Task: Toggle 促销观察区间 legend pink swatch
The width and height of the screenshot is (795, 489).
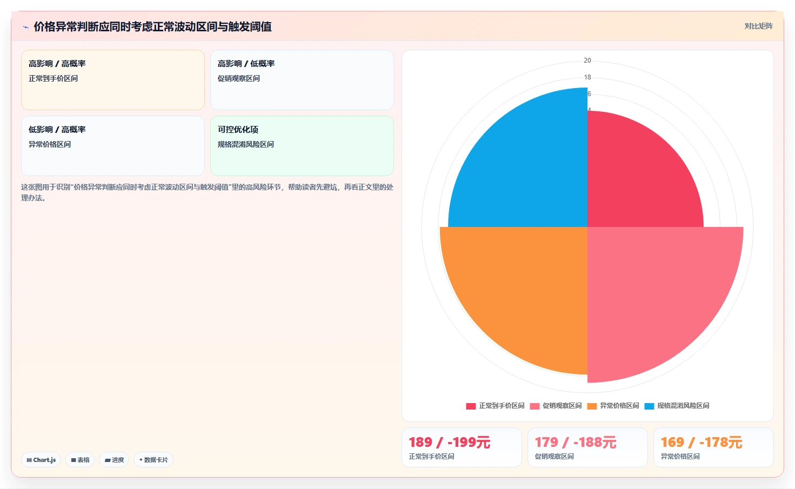Action: [535, 406]
